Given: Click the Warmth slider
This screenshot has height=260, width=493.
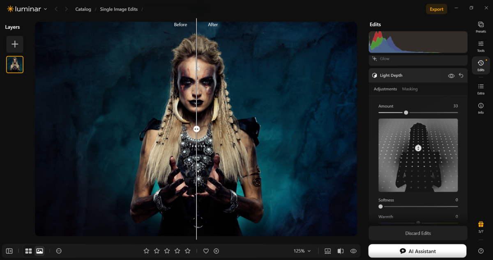Looking at the screenshot, I should [x=418, y=223].
